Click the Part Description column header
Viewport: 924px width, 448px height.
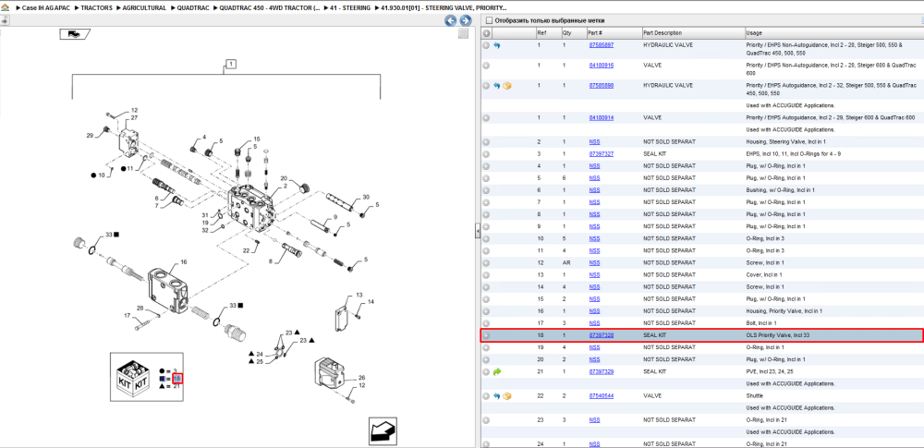point(692,33)
